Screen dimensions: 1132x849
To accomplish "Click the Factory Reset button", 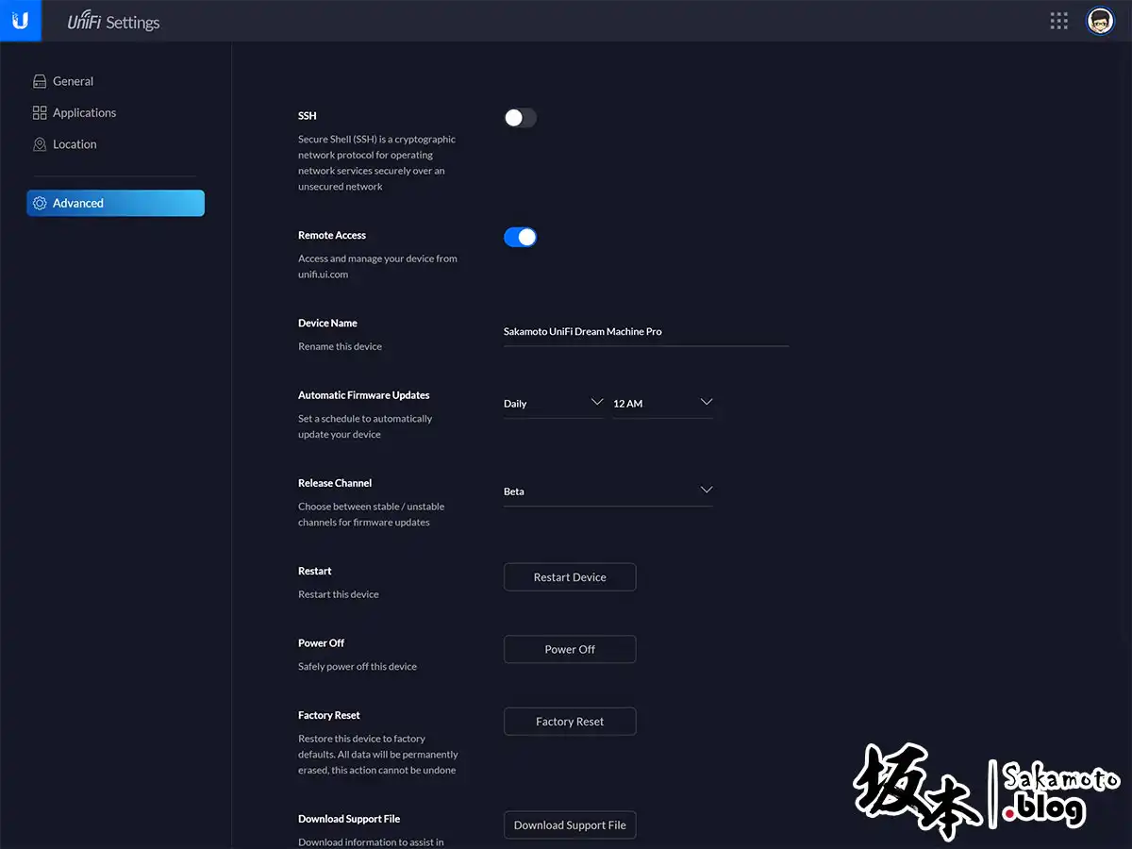I will pos(570,722).
